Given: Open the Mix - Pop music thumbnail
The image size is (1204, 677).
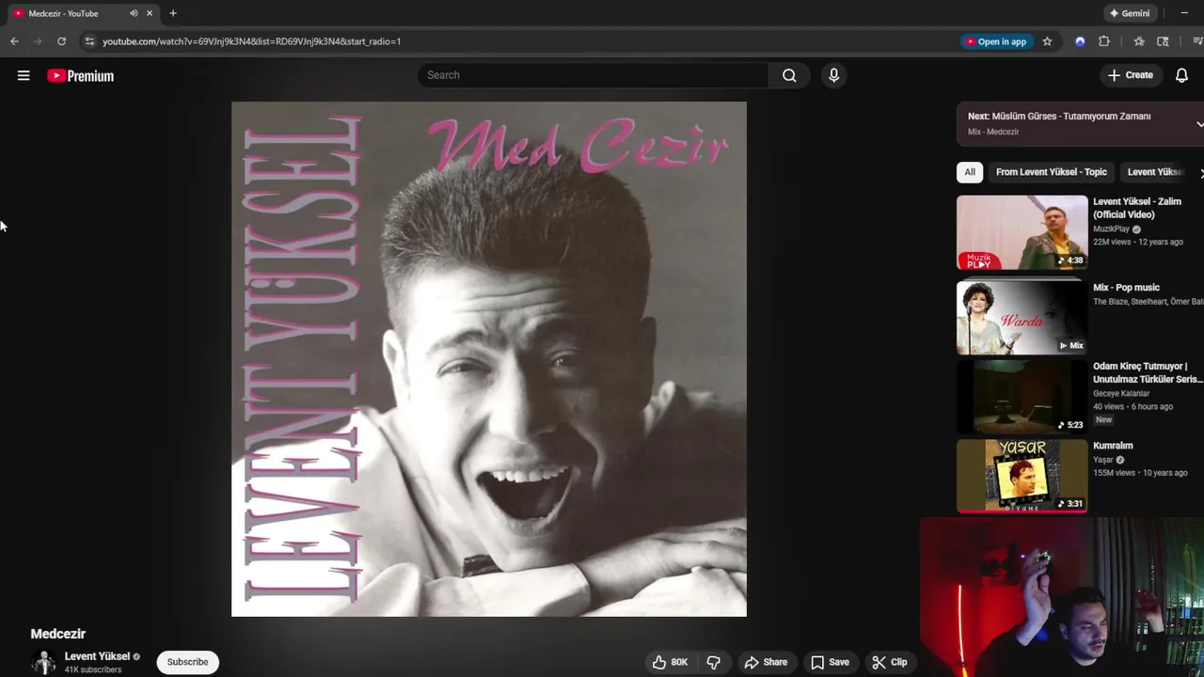Looking at the screenshot, I should [x=1022, y=318].
